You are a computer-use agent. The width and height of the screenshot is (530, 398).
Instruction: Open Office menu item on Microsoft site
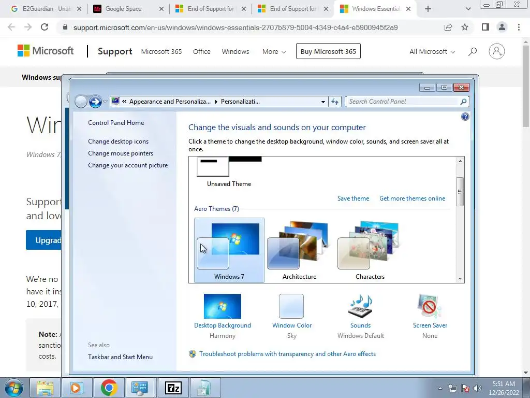coord(202,51)
